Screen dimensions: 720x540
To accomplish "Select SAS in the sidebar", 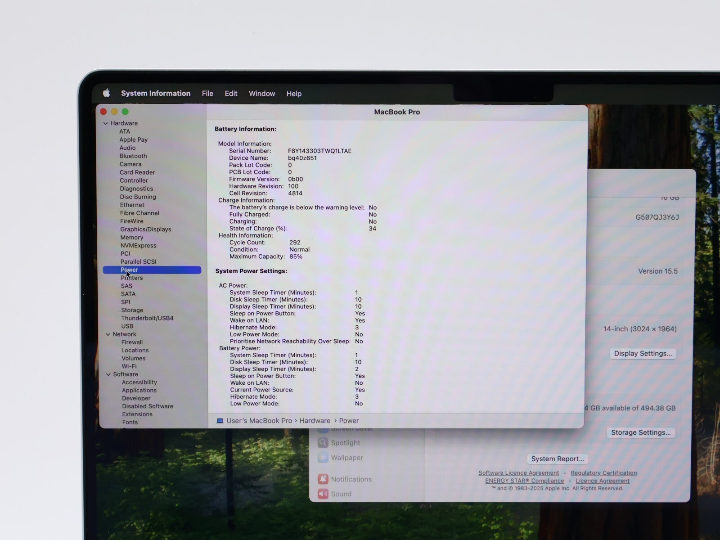I will click(x=126, y=286).
